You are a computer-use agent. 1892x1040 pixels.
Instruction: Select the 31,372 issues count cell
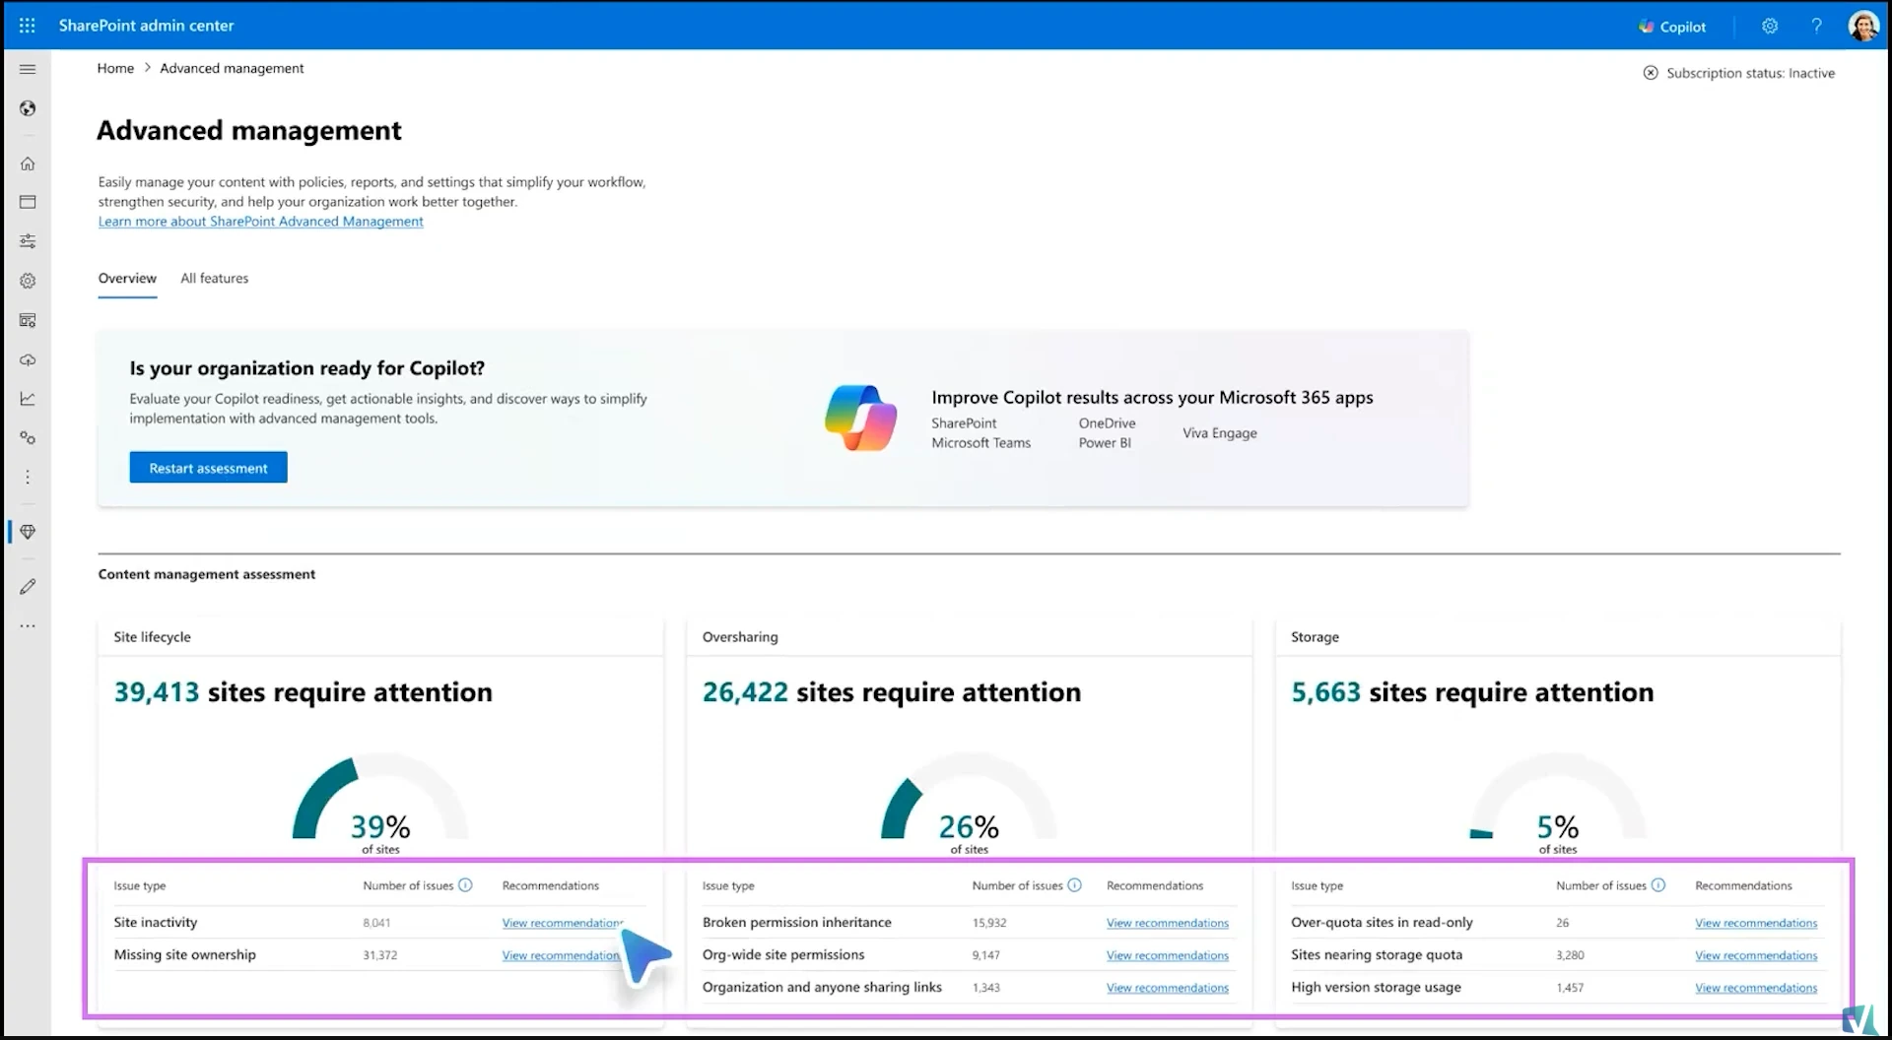click(x=379, y=955)
